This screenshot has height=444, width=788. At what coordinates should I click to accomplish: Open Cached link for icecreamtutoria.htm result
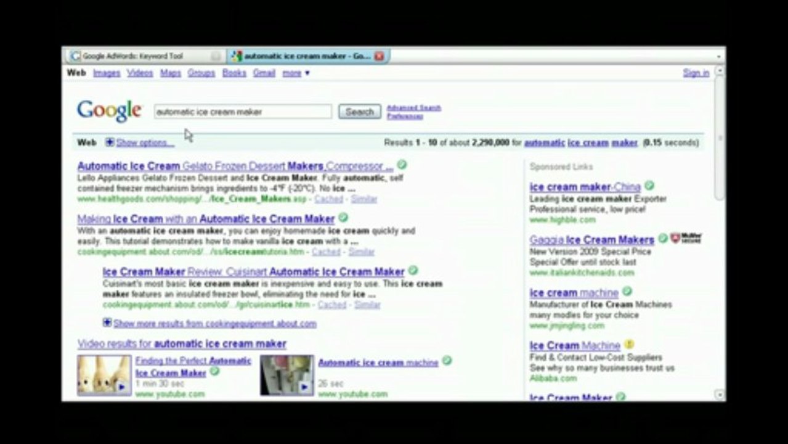click(326, 252)
